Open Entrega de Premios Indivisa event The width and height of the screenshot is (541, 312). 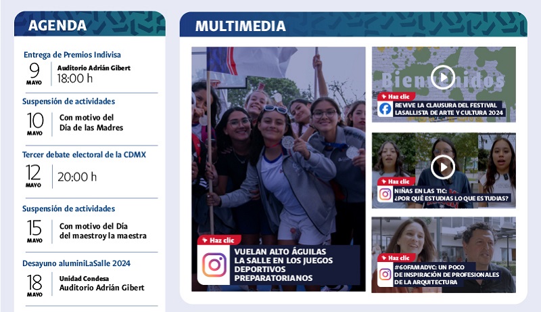(72, 55)
